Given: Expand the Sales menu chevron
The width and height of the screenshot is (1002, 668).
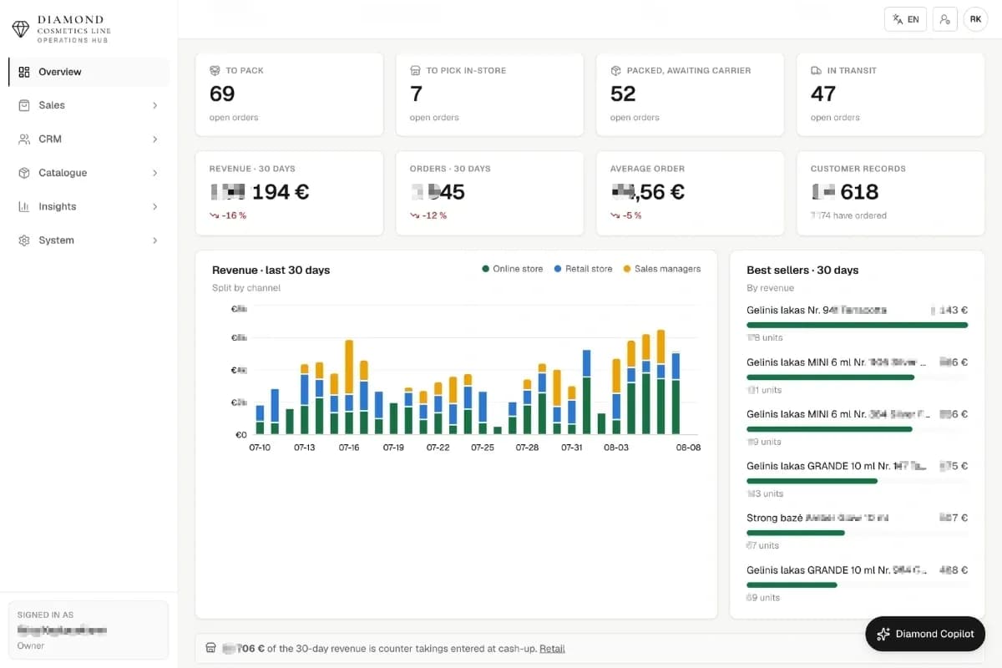Looking at the screenshot, I should click(155, 105).
